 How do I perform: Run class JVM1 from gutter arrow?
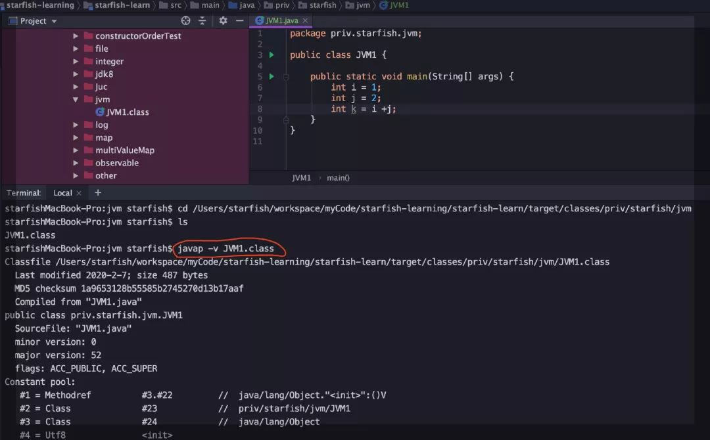(272, 55)
